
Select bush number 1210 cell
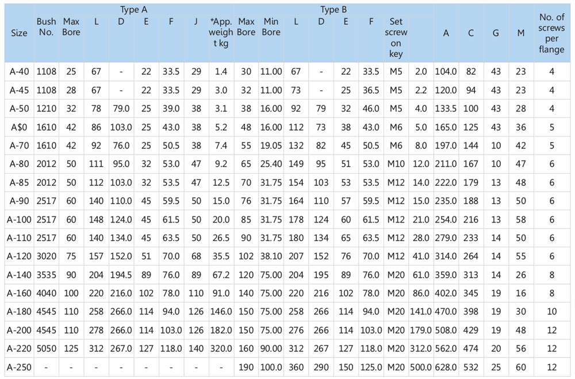[47, 109]
